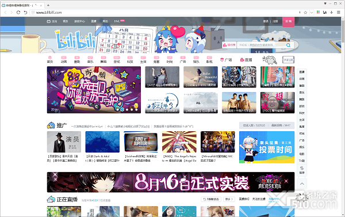The width and height of the screenshot is (345, 217).
Task: Open the 直播 live camera icon link
Action: coord(246,60)
